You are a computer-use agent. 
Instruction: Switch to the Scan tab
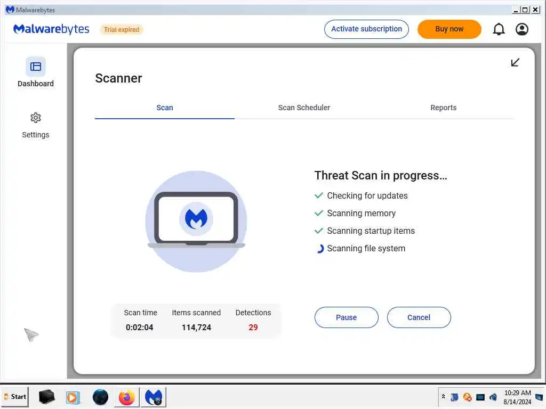[164, 108]
